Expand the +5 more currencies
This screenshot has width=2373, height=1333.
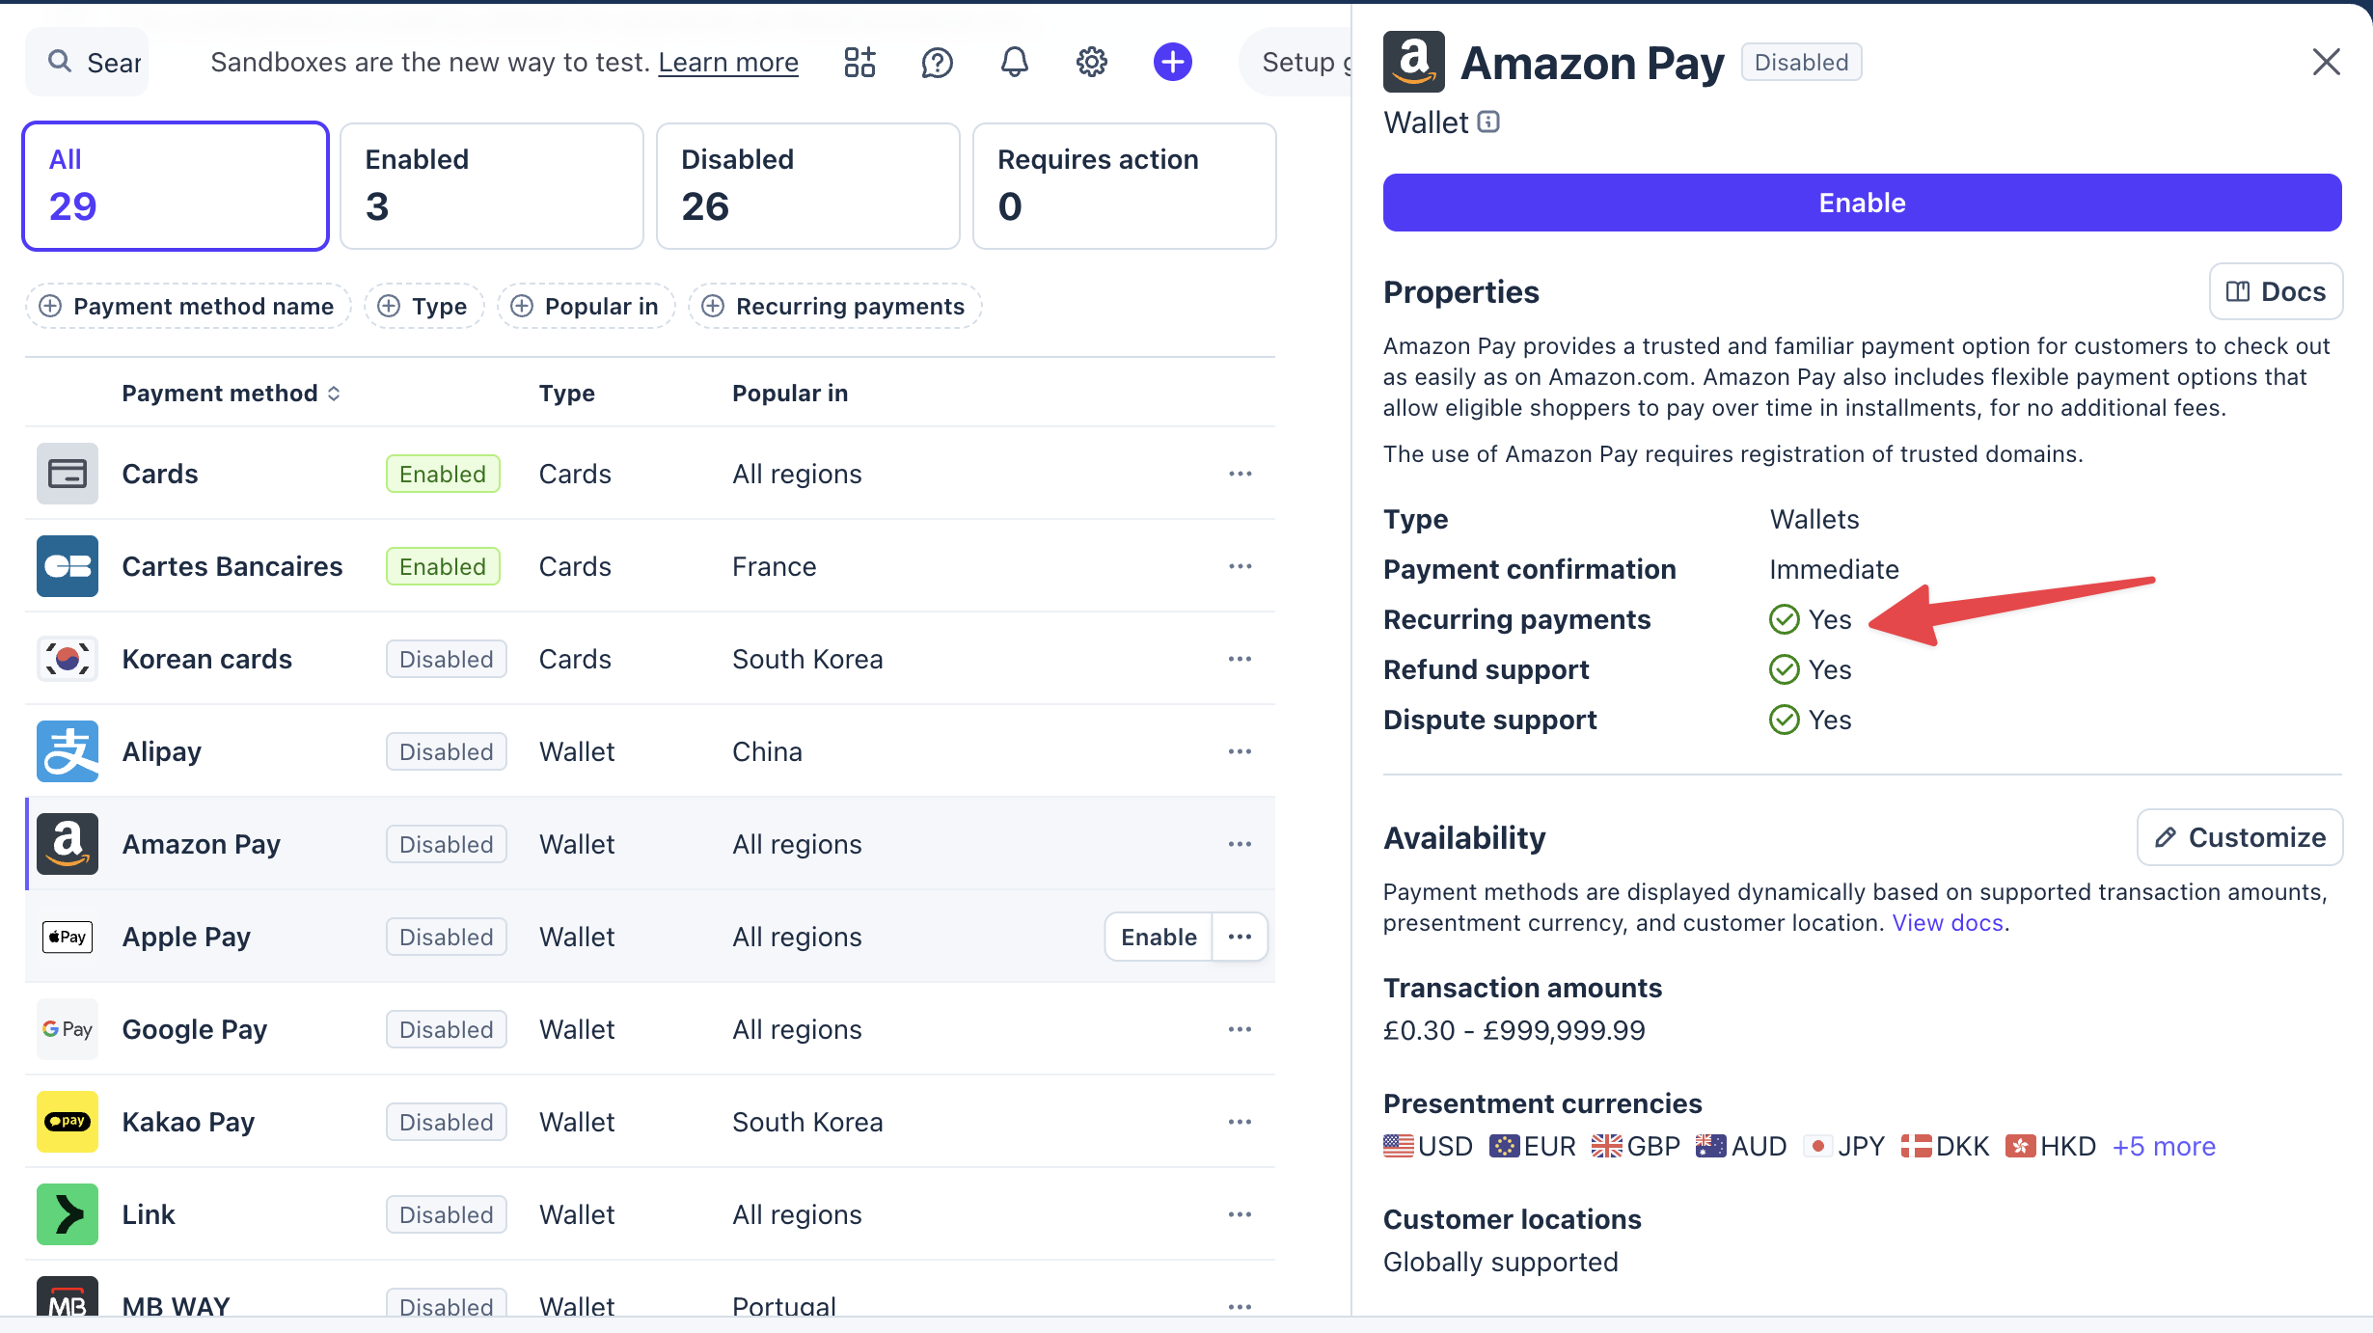[x=2164, y=1146]
